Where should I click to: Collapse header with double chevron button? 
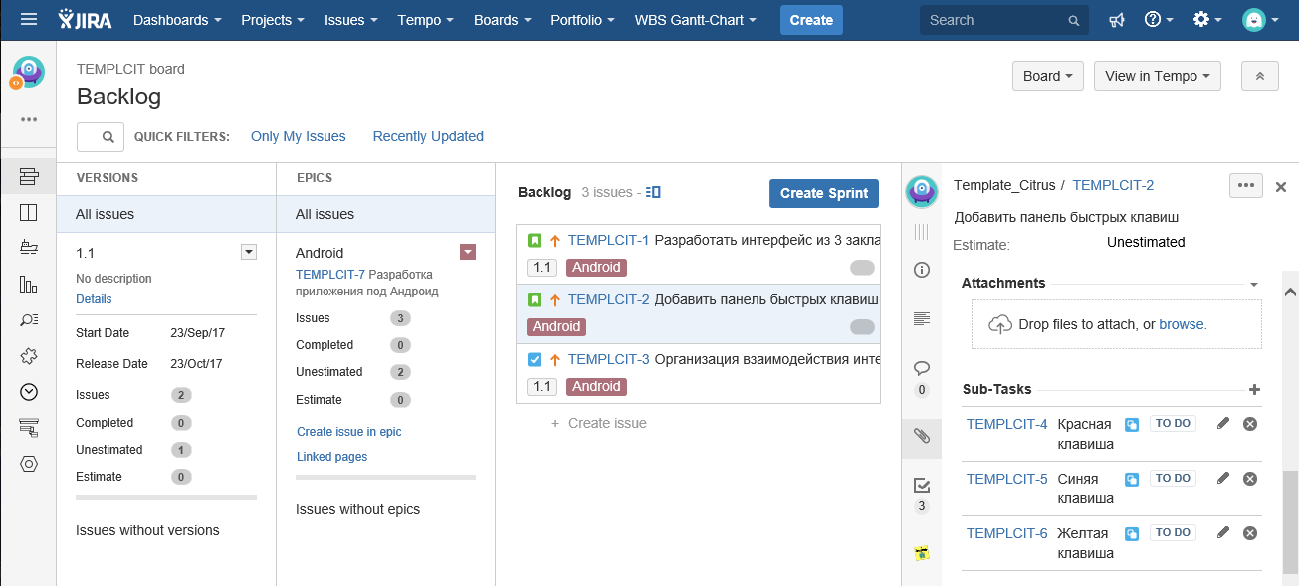pos(1259,76)
